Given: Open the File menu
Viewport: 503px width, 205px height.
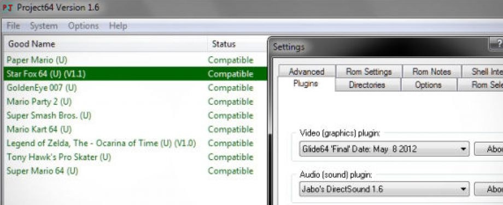Looking at the screenshot, I should click(13, 26).
